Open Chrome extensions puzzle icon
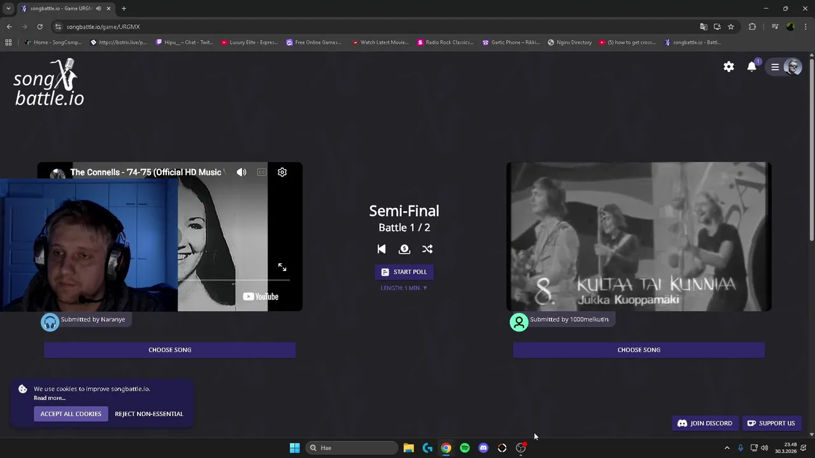The image size is (815, 458). 753,27
